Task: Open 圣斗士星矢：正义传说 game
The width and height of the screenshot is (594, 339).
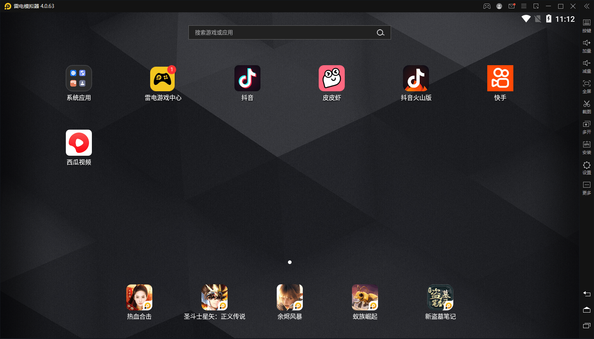Action: pos(215,297)
